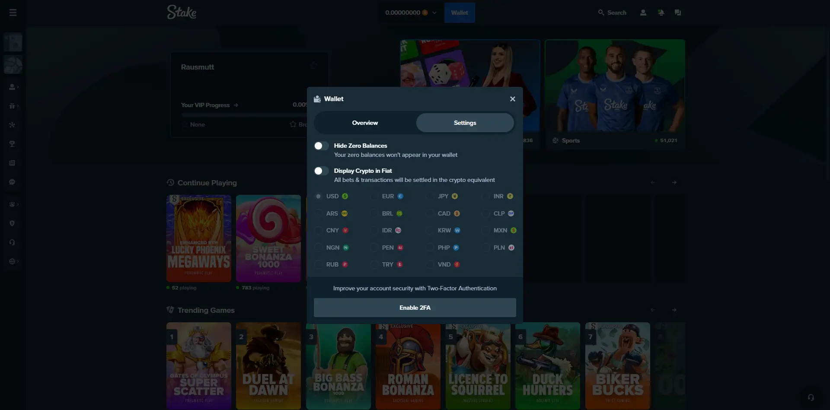Screen dimensions: 830x410
Task: Click the MXN coin icon
Action: [514, 230]
